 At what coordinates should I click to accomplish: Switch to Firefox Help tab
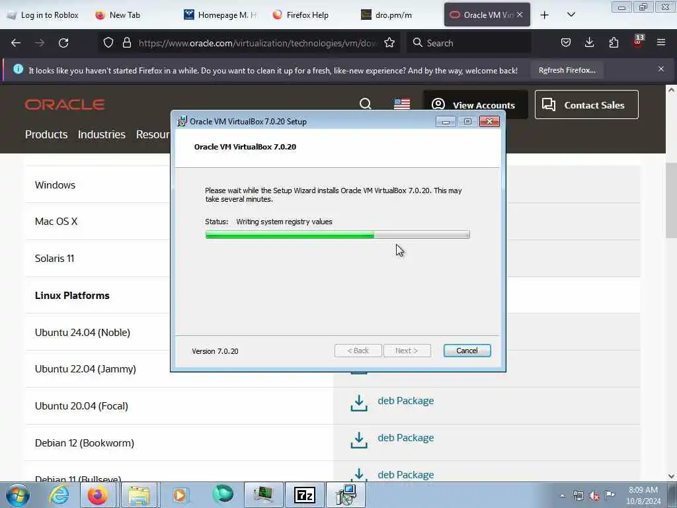307,15
